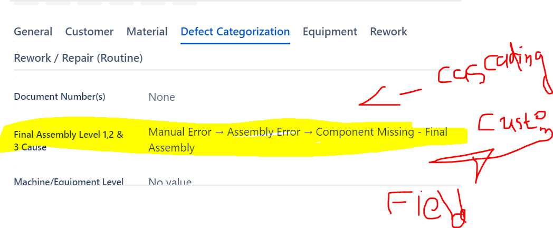Click the red handwritten Field annotation
This screenshot has width=553, height=228.
click(x=427, y=206)
